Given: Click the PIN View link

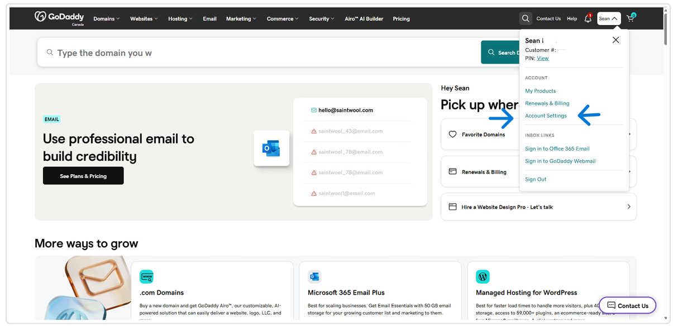Looking at the screenshot, I should 543,58.
